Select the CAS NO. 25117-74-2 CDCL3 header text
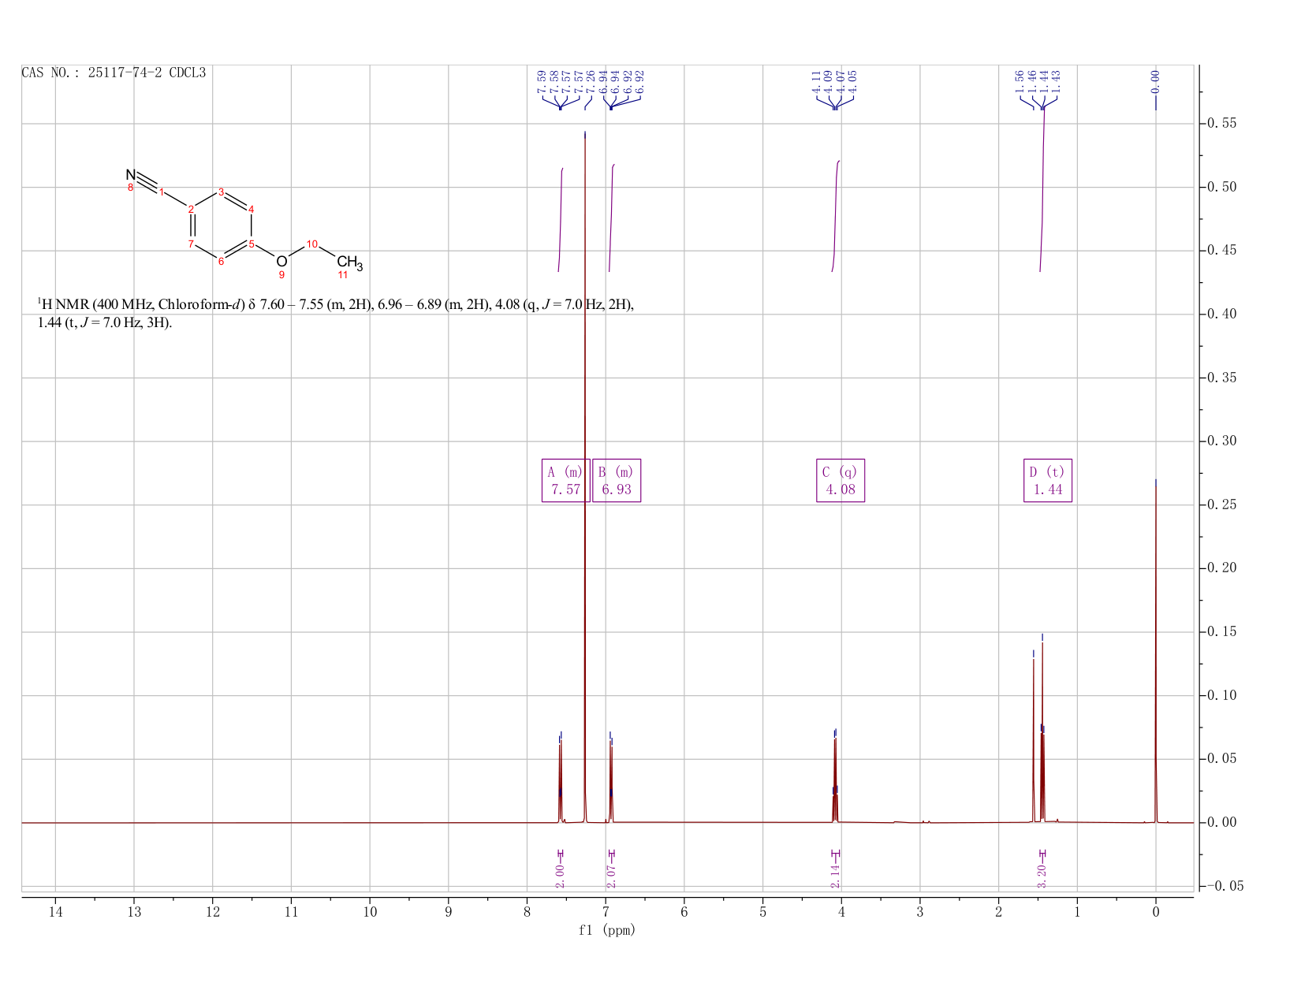The height and width of the screenshot is (1005, 1301). (114, 73)
